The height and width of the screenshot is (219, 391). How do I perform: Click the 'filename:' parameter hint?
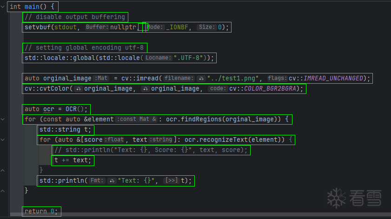click(x=179, y=78)
